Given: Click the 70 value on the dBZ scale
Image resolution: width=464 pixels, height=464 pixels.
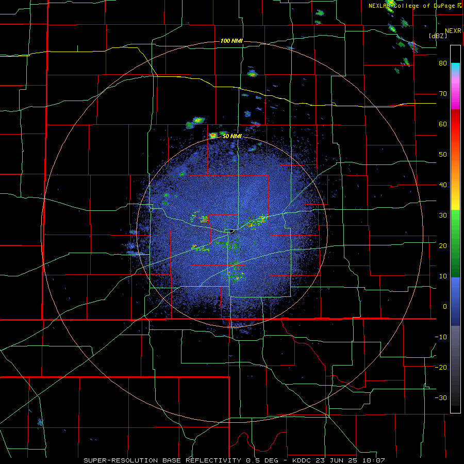Looking at the screenshot, I should pos(443,94).
